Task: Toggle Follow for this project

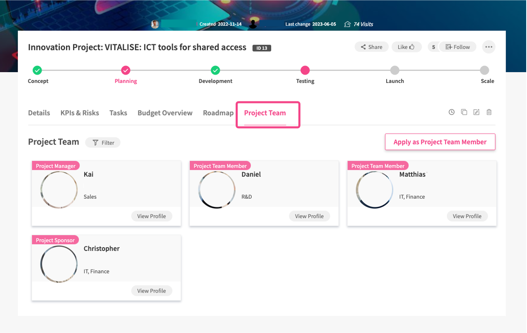Action: coord(458,47)
